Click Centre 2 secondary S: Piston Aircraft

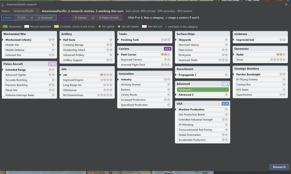click(109, 18)
